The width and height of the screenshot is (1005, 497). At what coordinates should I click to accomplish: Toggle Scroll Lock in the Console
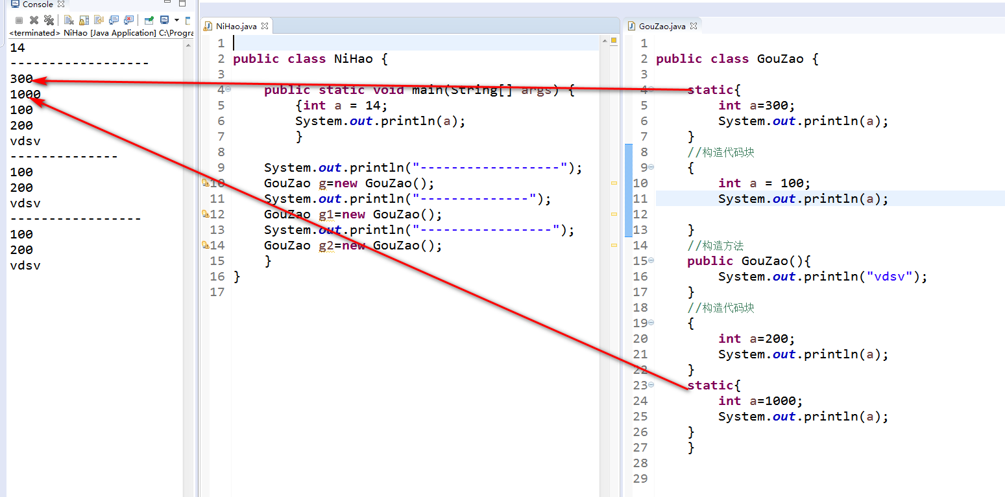(84, 20)
